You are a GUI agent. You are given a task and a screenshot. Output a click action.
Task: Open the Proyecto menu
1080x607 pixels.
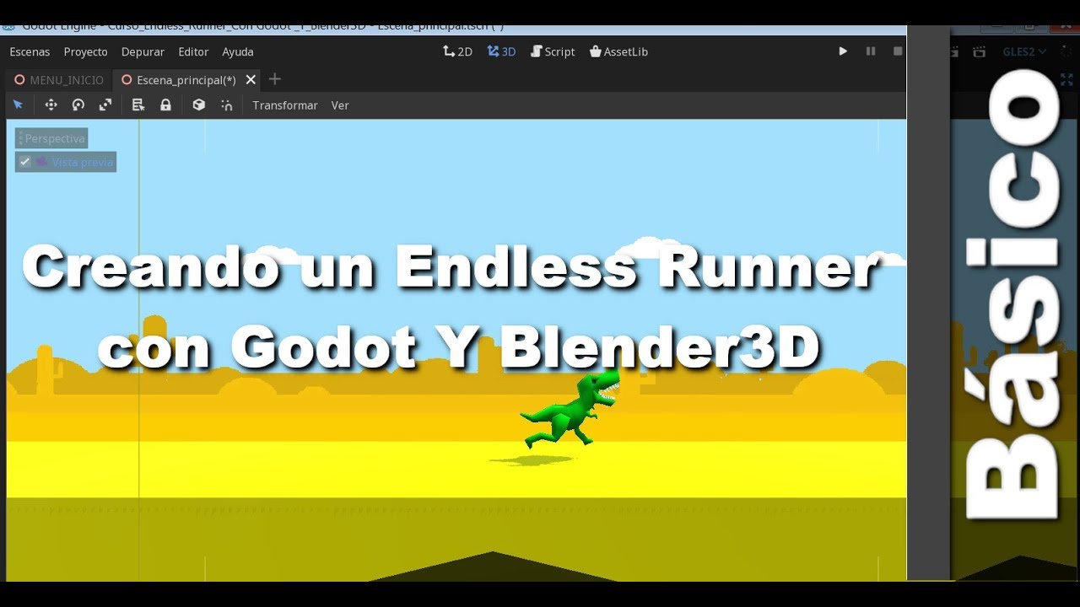85,51
